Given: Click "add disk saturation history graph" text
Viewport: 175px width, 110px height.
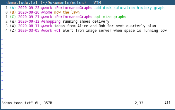Looking at the screenshot, I should pos(130,8).
